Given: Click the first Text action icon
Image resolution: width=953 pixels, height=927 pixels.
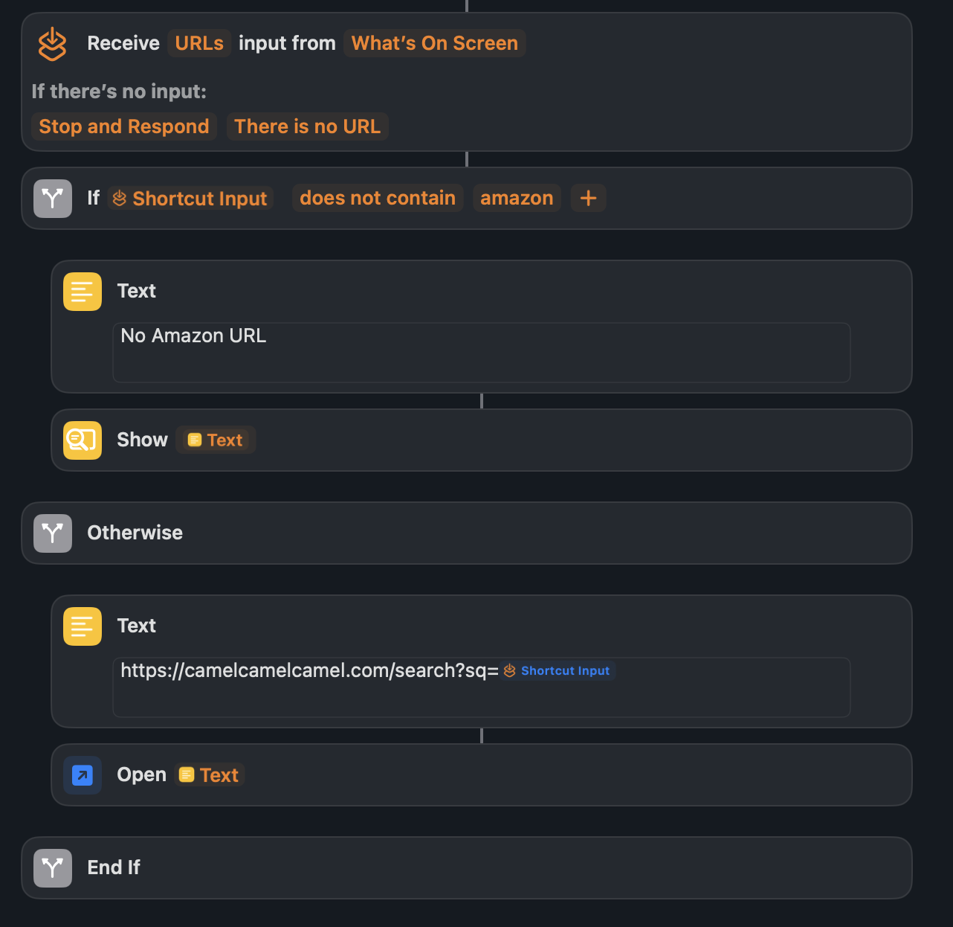Looking at the screenshot, I should [83, 292].
